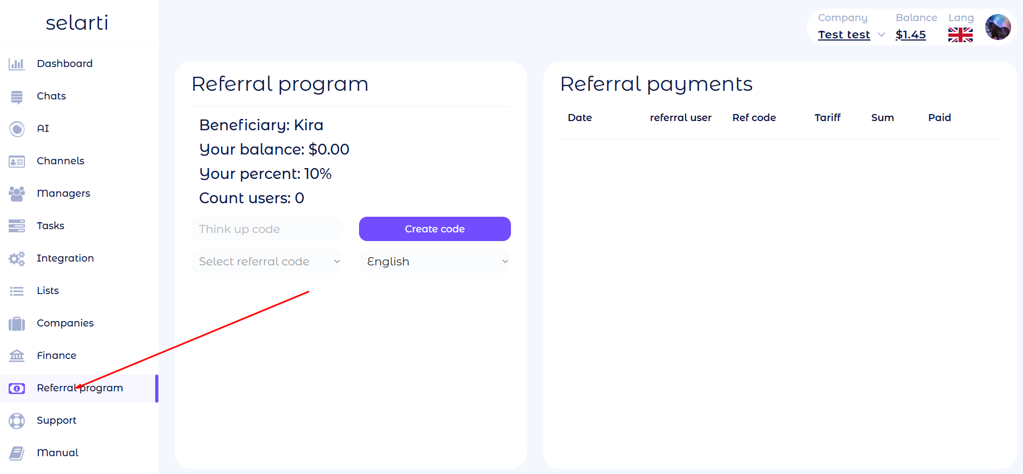
Task: Open the Manual book icon
Action: (x=17, y=453)
